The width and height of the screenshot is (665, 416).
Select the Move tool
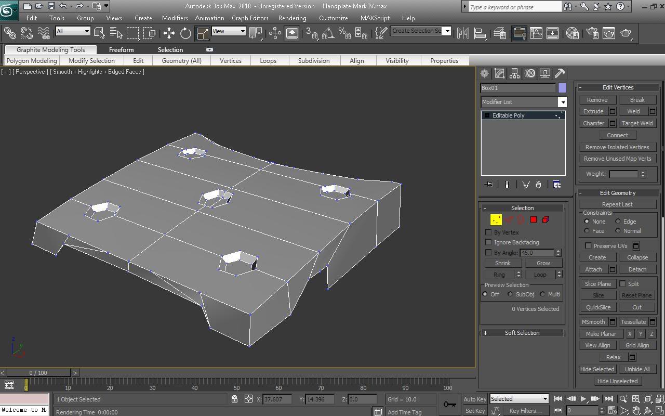(x=169, y=33)
